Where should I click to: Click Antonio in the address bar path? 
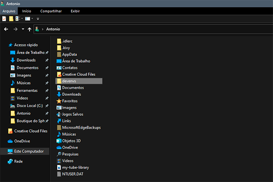coord(53,29)
